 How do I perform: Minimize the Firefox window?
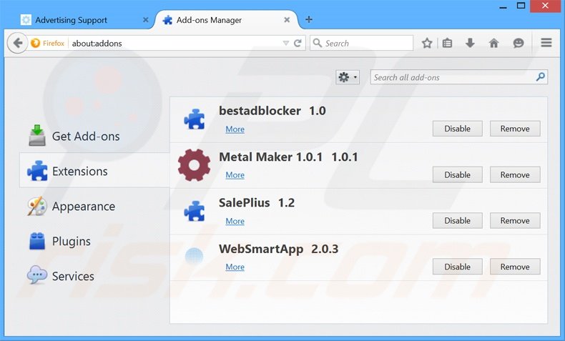pos(503,6)
